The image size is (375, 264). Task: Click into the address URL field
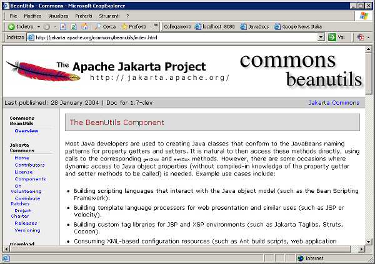pos(176,37)
